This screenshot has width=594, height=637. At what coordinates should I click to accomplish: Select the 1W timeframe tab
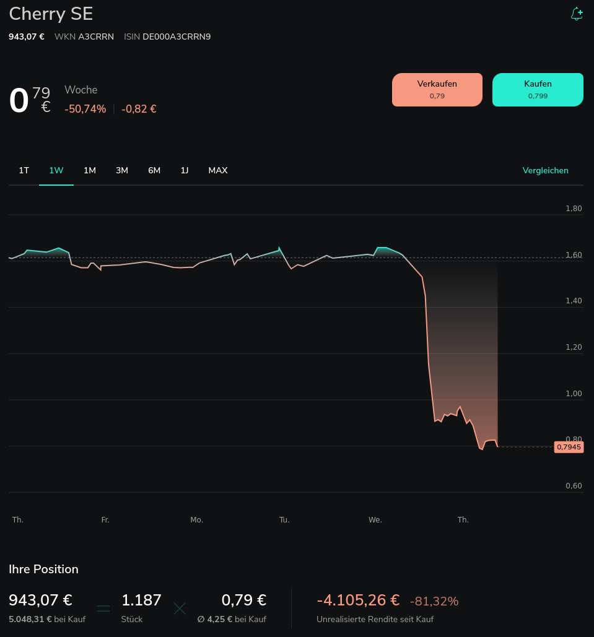tap(56, 171)
